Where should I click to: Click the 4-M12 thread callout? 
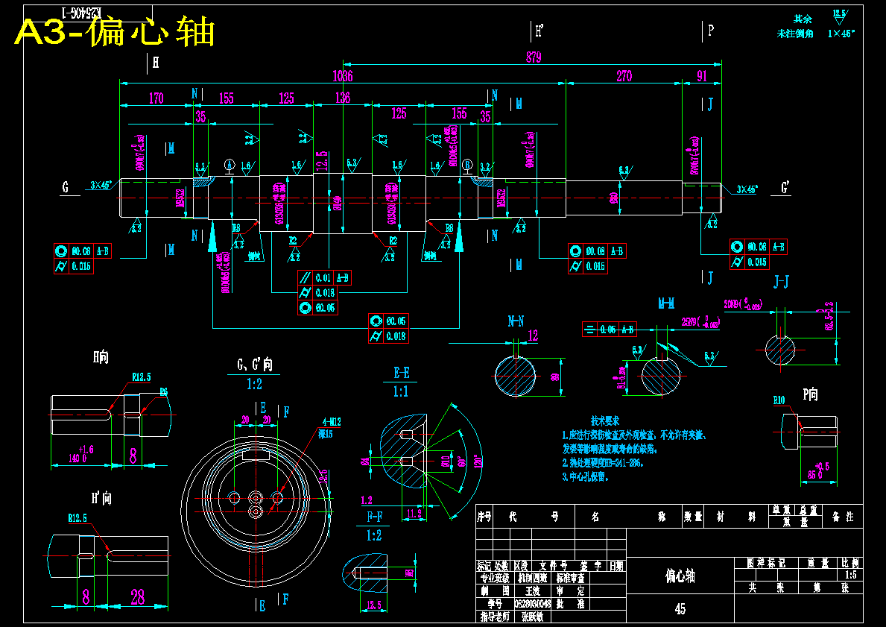click(332, 422)
